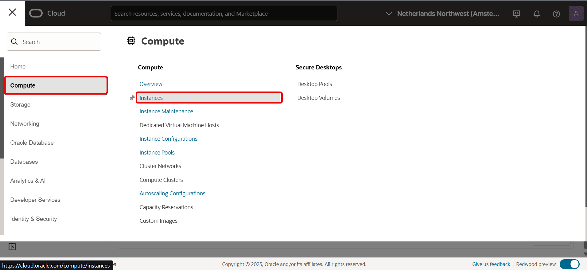Viewport: 587px width, 270px height.
Task: Open the notifications bell icon
Action: (x=537, y=14)
